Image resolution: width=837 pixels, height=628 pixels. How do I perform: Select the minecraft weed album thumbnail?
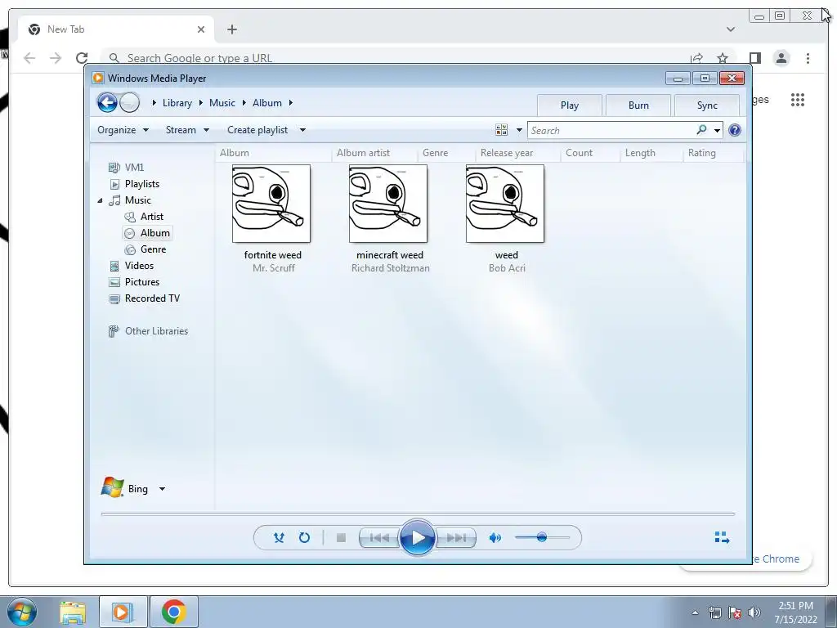click(x=388, y=204)
